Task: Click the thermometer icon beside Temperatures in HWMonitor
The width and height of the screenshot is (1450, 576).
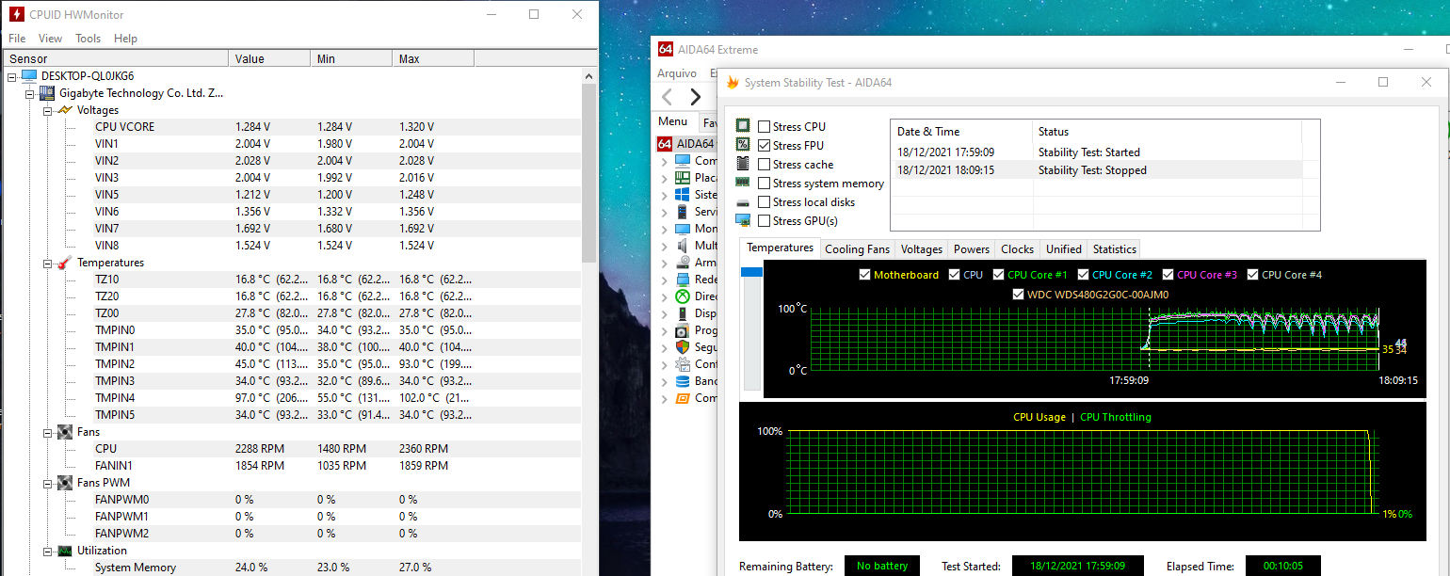Action: click(x=65, y=263)
